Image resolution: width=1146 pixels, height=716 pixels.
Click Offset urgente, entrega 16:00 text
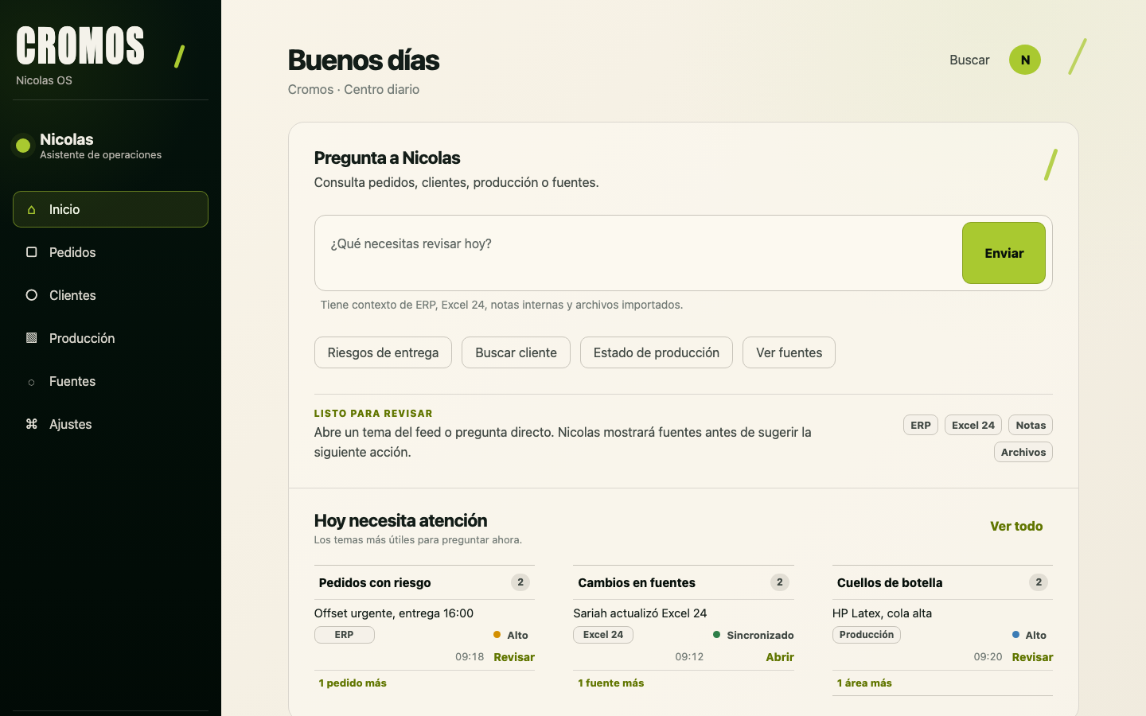[x=394, y=613]
